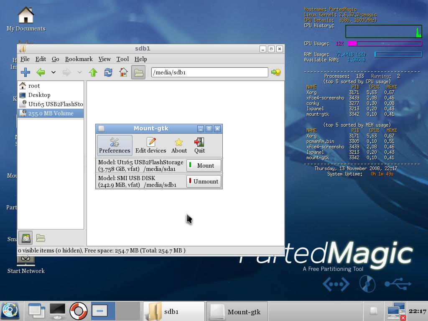Open forward history dropdown arrow

[x=80, y=72]
